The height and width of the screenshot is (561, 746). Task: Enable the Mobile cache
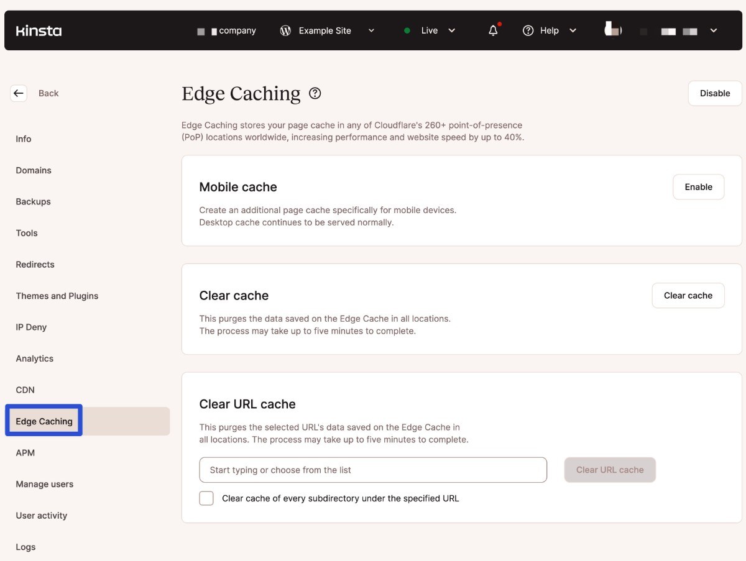(698, 187)
